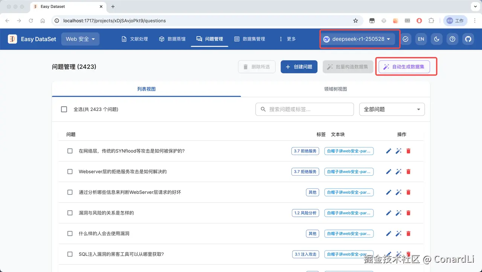Click the 其他 tag on 什么样的人 row

tap(313, 234)
